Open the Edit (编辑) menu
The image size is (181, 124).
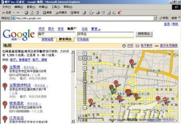tap(19, 7)
